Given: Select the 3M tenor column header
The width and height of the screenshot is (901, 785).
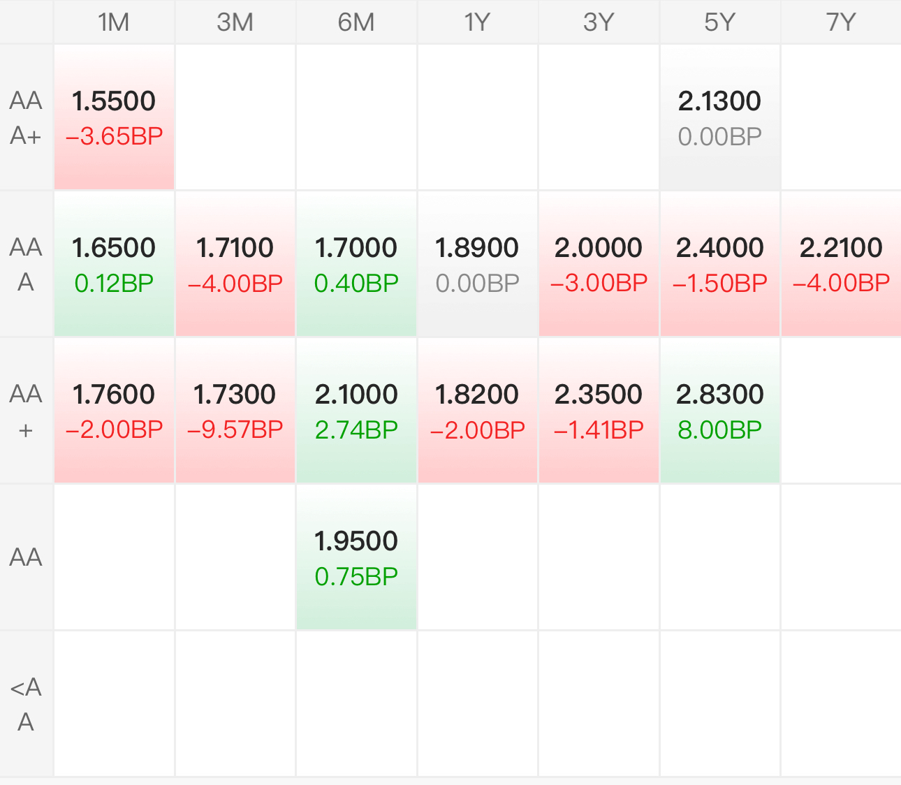Looking at the screenshot, I should (x=235, y=22).
